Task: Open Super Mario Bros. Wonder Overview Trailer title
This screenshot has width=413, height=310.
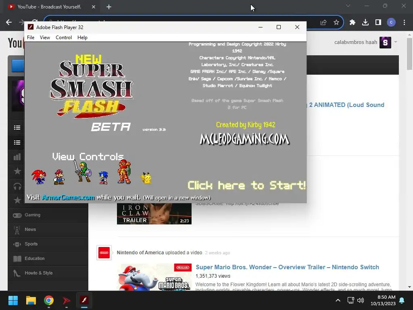Action: point(287,267)
